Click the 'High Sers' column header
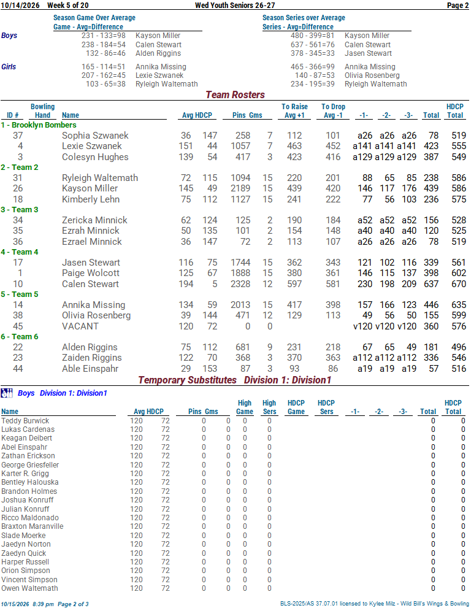 pyautogui.click(x=269, y=407)
